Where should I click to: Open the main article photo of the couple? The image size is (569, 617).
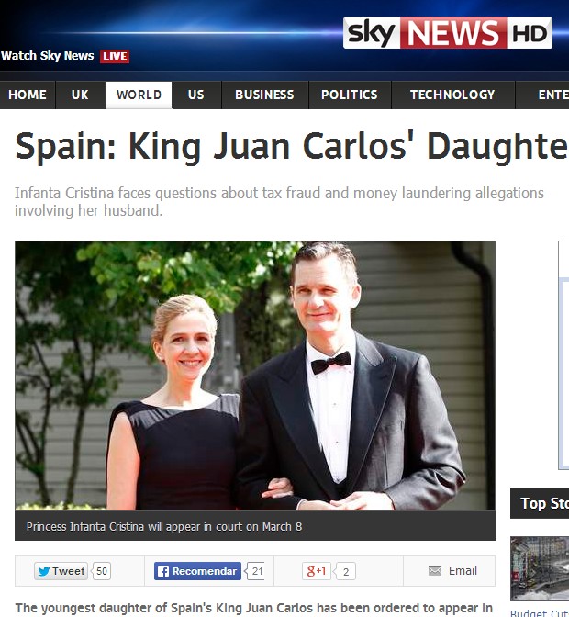tap(255, 376)
